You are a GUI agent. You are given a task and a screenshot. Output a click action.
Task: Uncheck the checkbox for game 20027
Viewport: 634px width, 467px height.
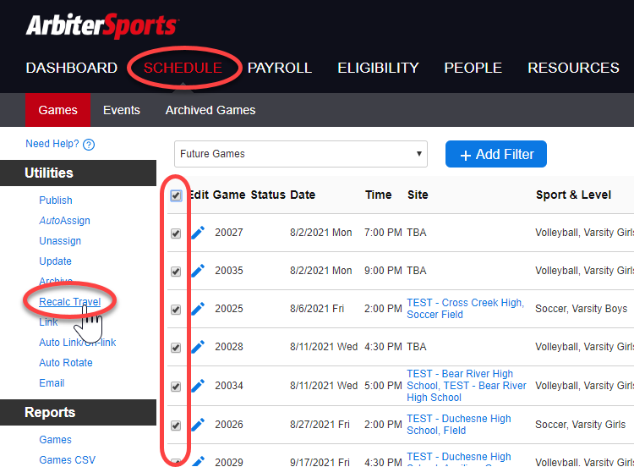(x=176, y=233)
